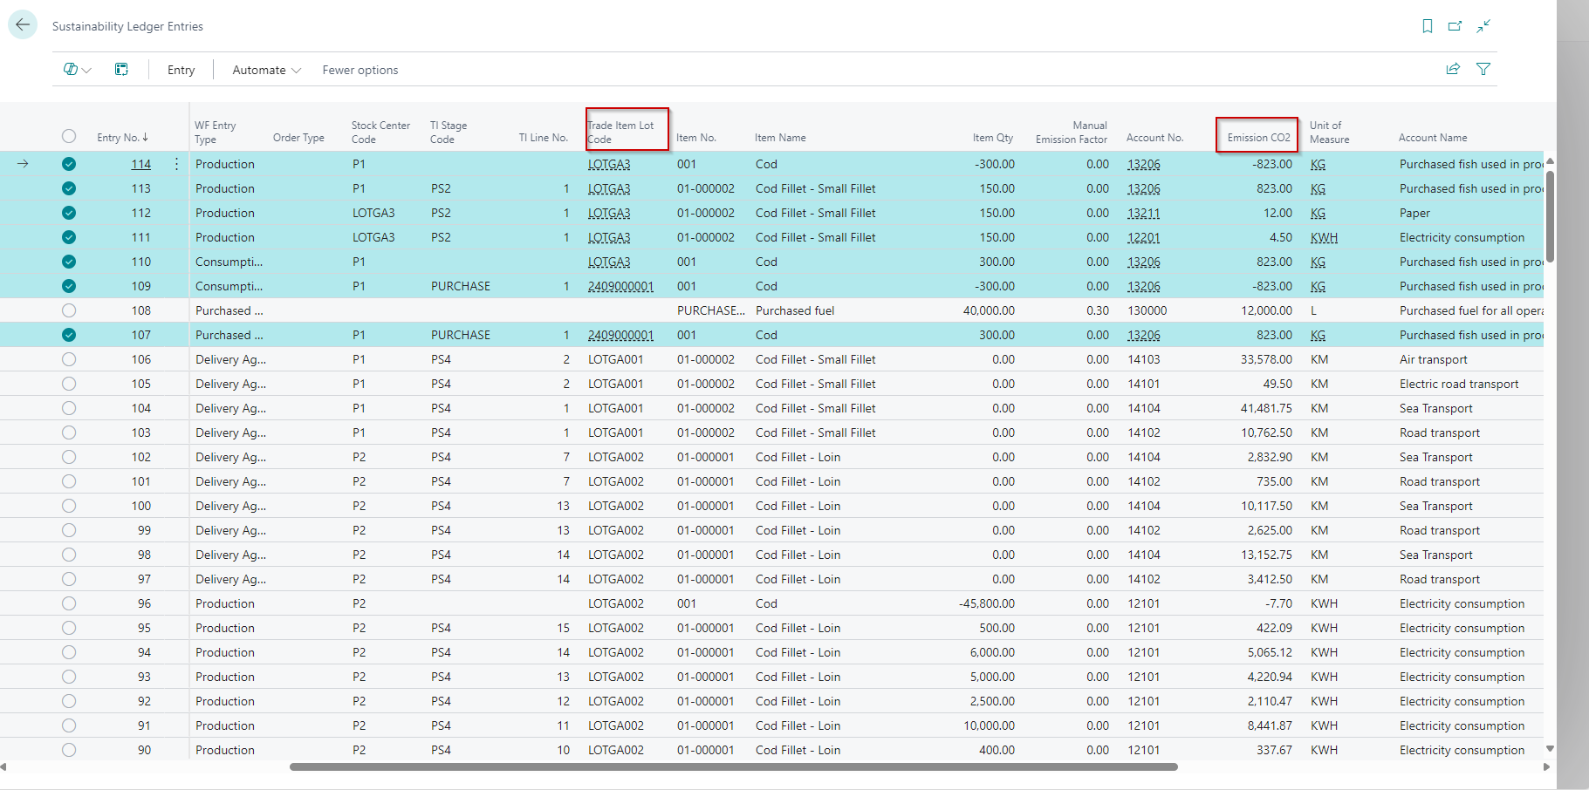Open the Entry menu
The image size is (1589, 790).
pos(181,70)
